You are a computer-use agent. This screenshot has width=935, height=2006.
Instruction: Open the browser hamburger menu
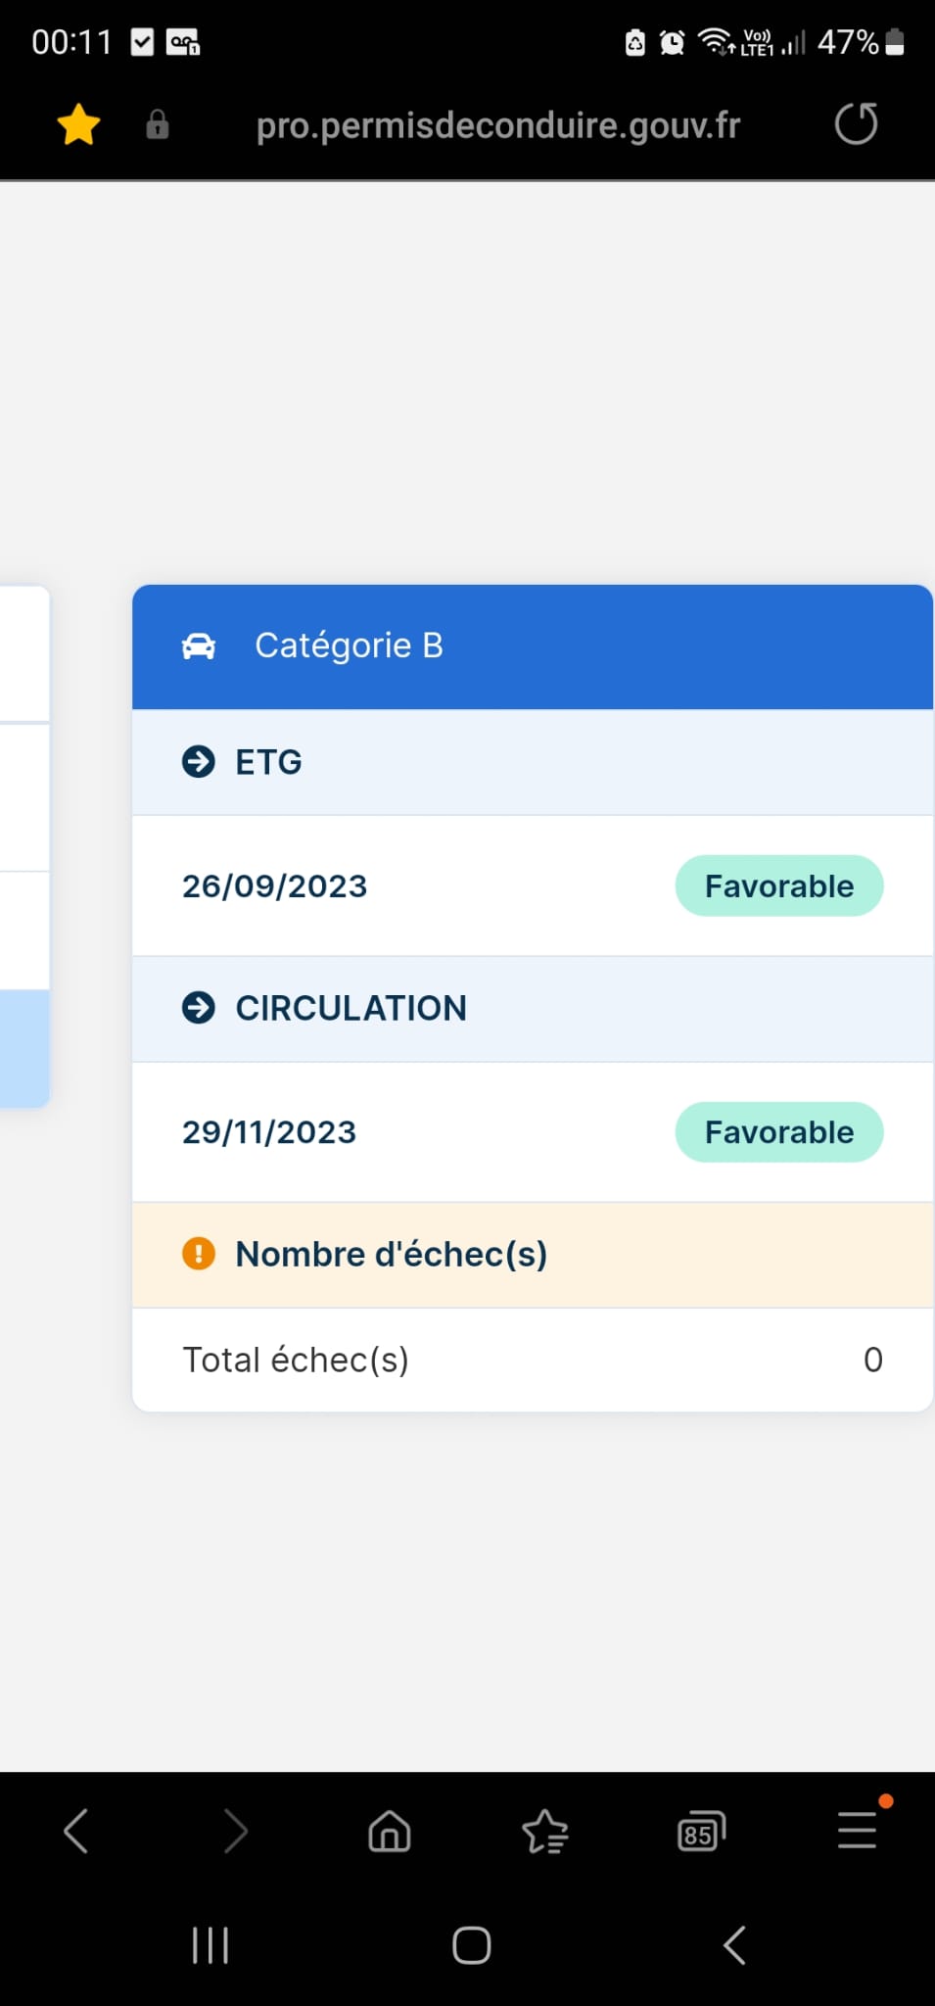point(857,1831)
